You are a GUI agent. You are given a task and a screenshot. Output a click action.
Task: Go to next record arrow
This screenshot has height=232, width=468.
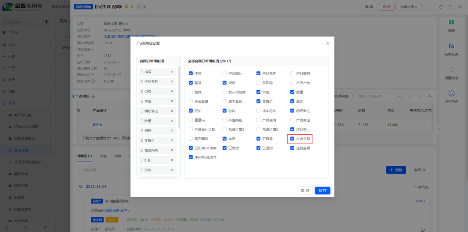click(144, 7)
